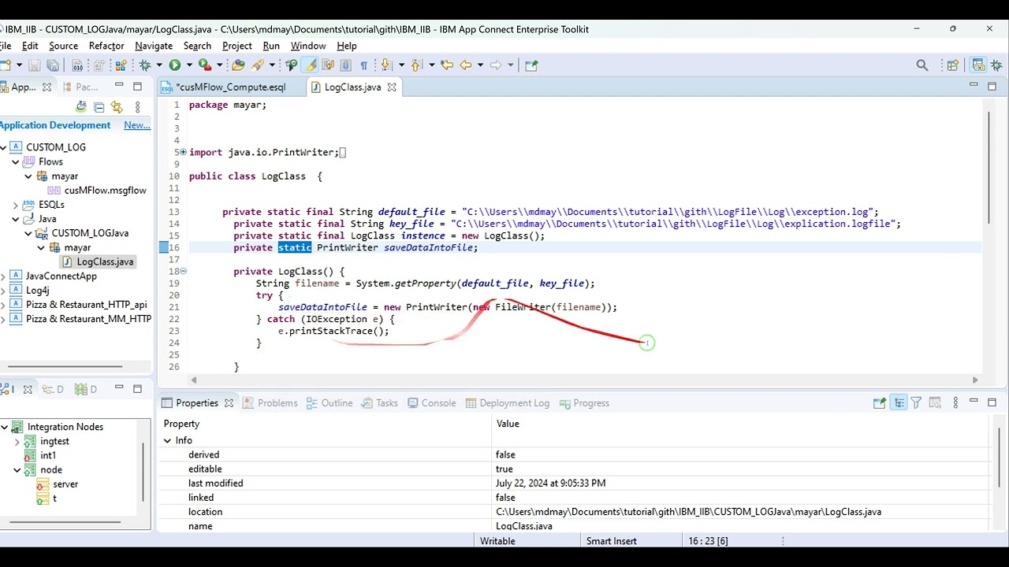Click the Open Perspective icon

[x=953, y=65]
